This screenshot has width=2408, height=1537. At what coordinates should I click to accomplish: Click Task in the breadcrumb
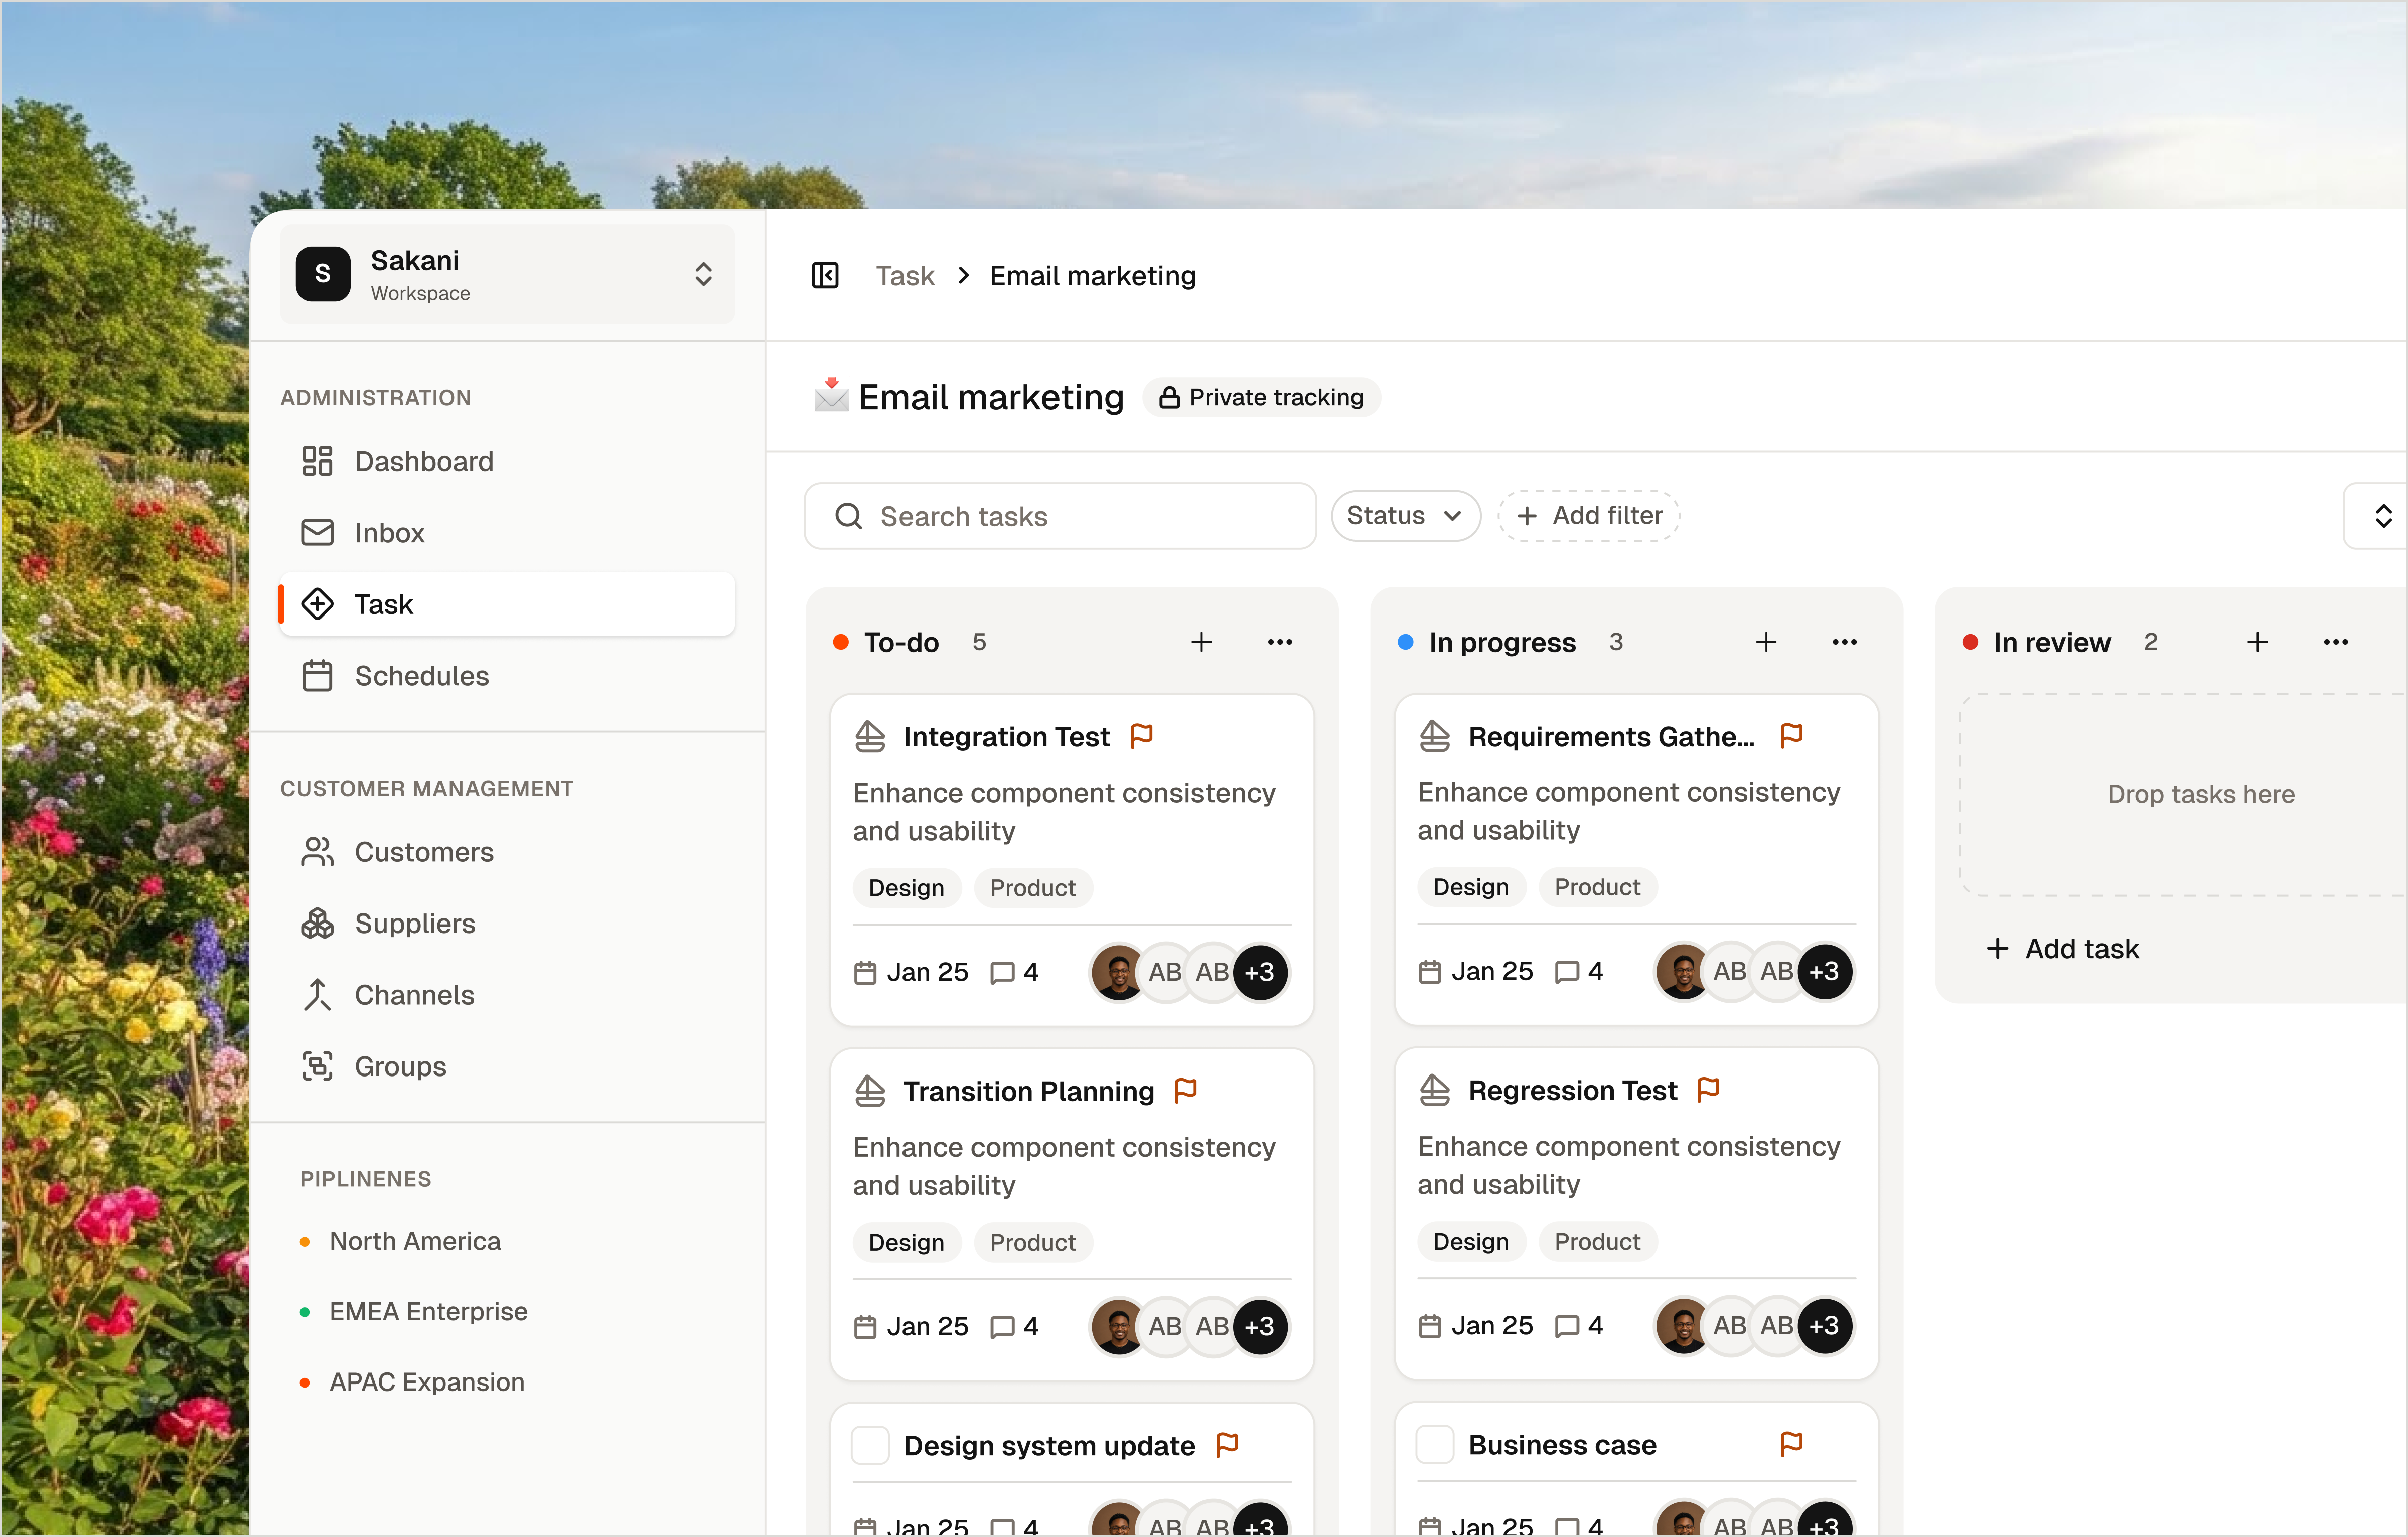[x=905, y=276]
